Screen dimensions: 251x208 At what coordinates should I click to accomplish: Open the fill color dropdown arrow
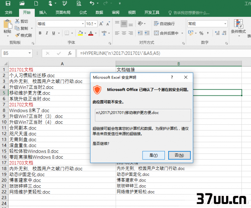[x=85, y=33]
